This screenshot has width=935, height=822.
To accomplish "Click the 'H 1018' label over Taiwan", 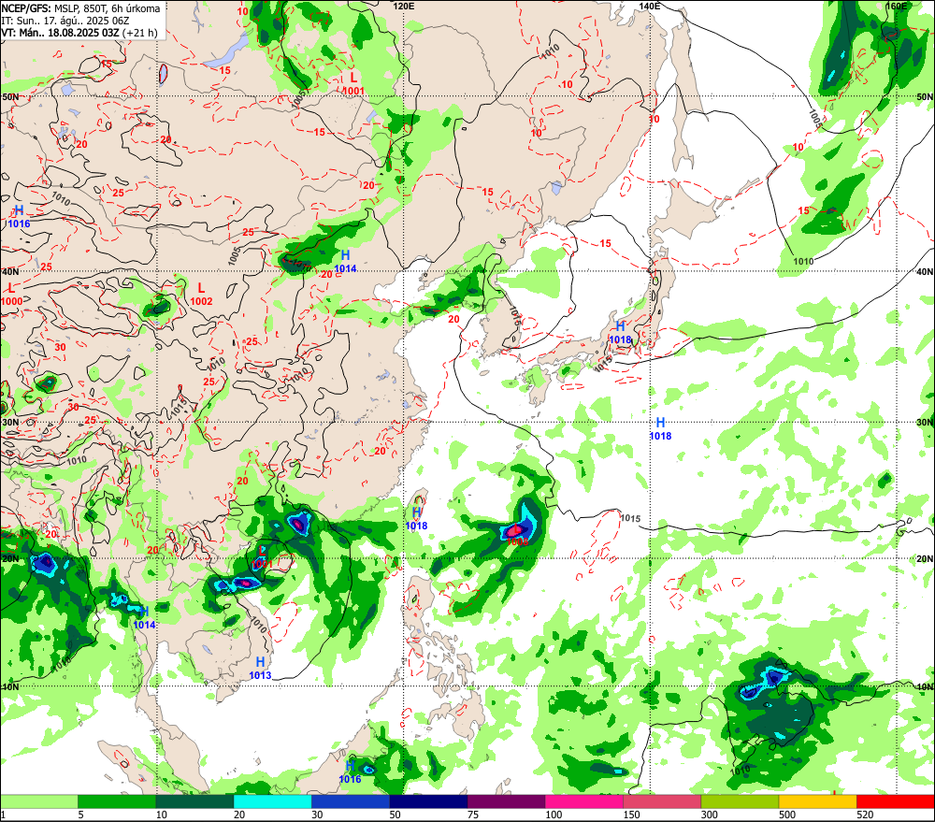I will (417, 519).
